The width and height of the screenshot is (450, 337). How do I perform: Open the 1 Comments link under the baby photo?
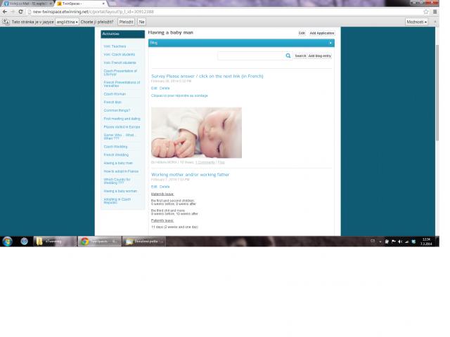(x=205, y=162)
